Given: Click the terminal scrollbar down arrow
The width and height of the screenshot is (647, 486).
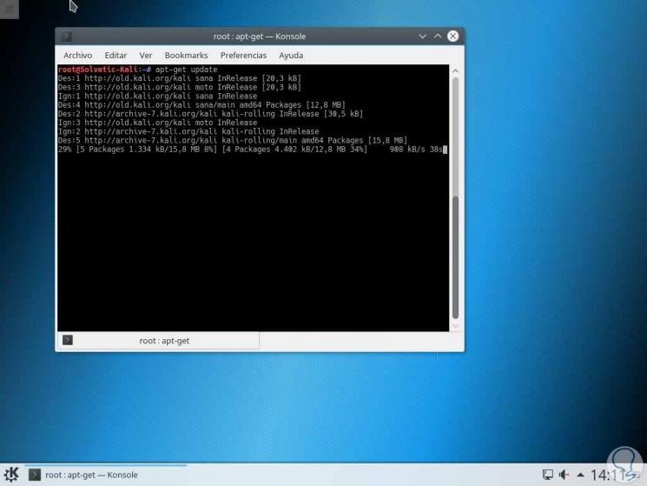Looking at the screenshot, I should (x=456, y=326).
